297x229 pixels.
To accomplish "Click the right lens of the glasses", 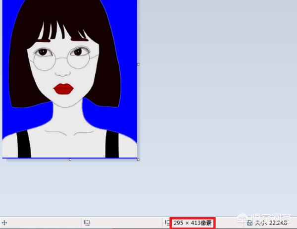I will tap(79, 59).
